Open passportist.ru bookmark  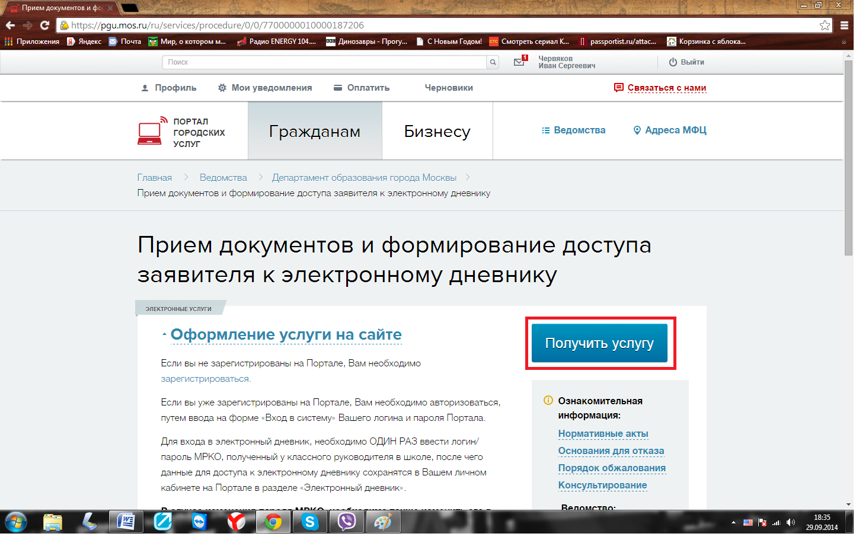[619, 41]
